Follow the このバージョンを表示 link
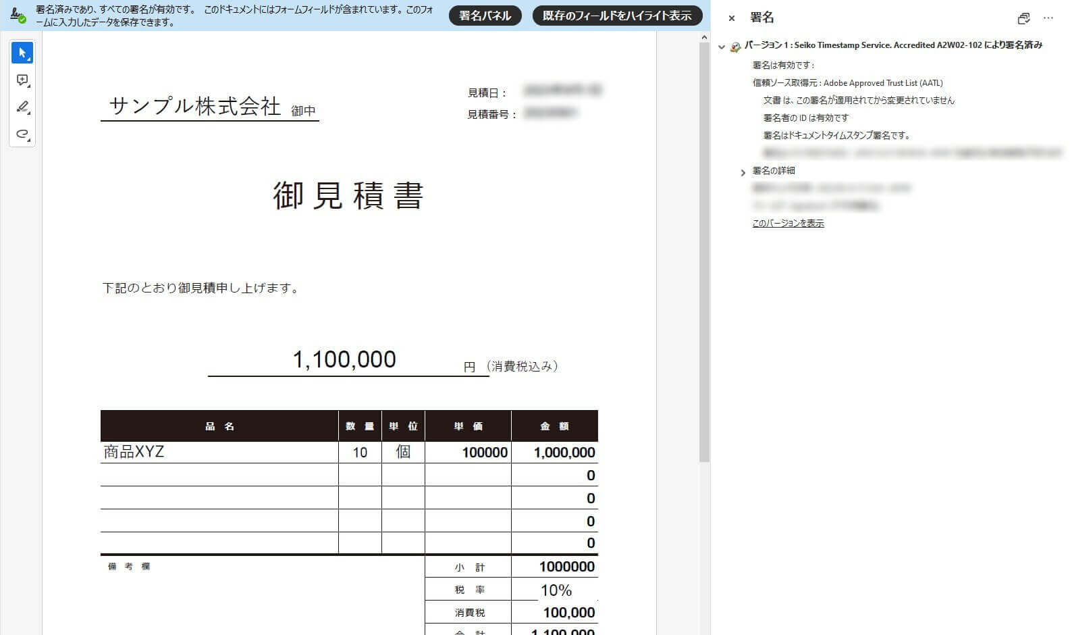The height and width of the screenshot is (635, 1070). click(x=788, y=223)
